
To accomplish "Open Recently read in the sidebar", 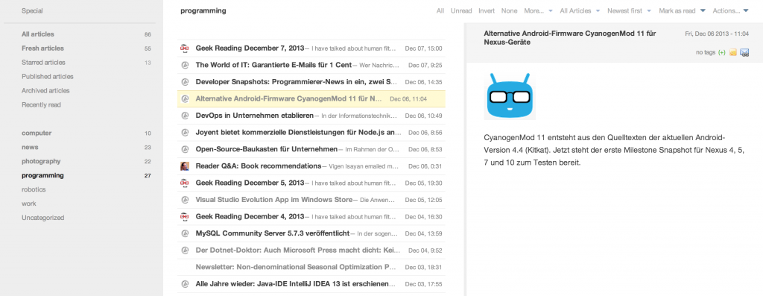I will (x=42, y=104).
